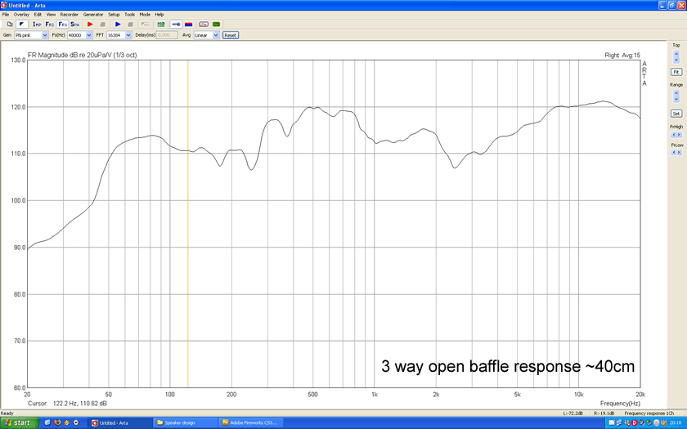
Task: Click the green graph toolbar icon
Action: [216, 25]
